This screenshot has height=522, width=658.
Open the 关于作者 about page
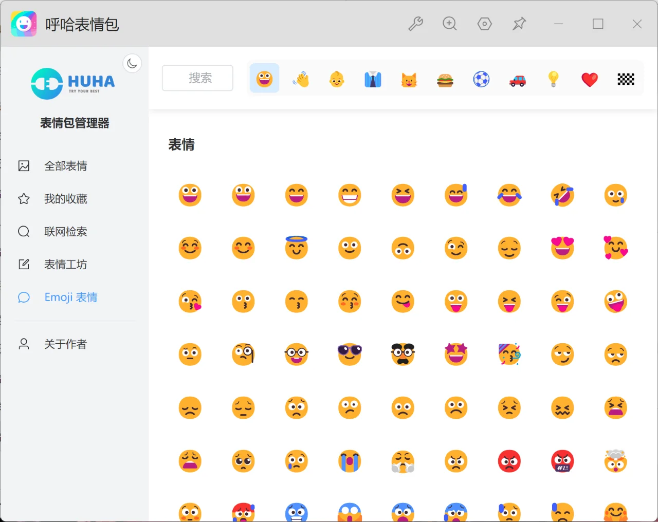click(x=66, y=344)
